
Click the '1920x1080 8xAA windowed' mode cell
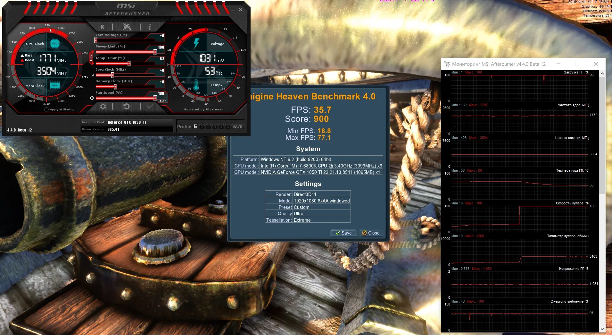point(321,201)
